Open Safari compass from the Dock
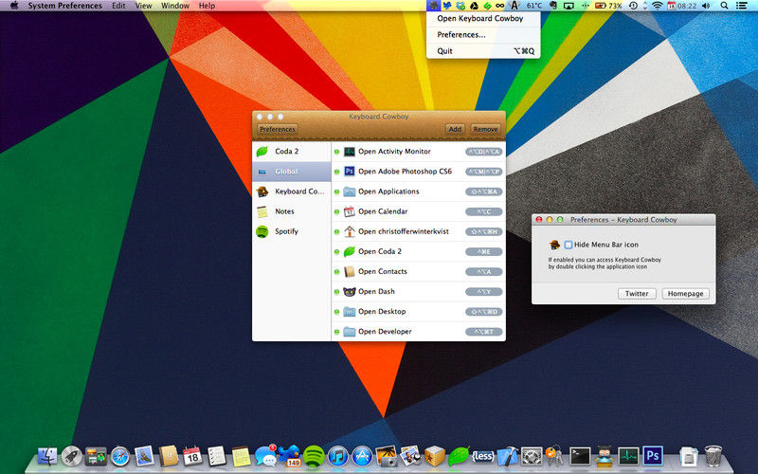The height and width of the screenshot is (474, 758). tap(120, 456)
